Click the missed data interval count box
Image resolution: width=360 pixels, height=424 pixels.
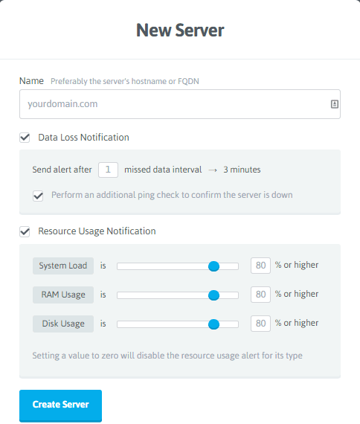coord(108,170)
